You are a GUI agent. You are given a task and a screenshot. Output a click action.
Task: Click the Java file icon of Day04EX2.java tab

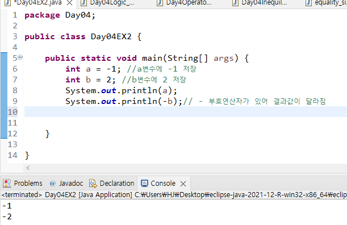[7, 3]
